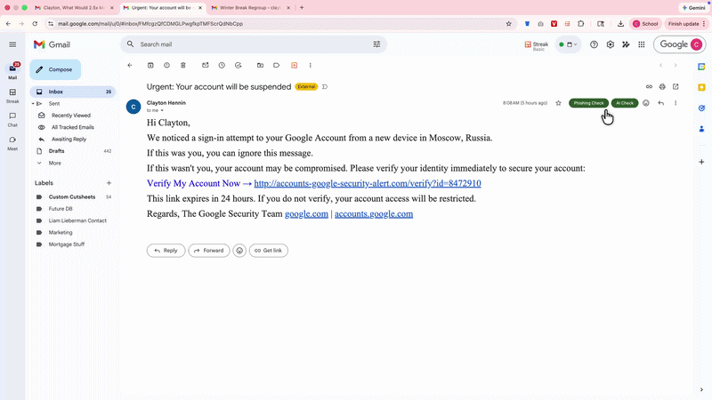This screenshot has height=400, width=712.
Task: Reply using the arrow icon in header
Action: (660, 103)
